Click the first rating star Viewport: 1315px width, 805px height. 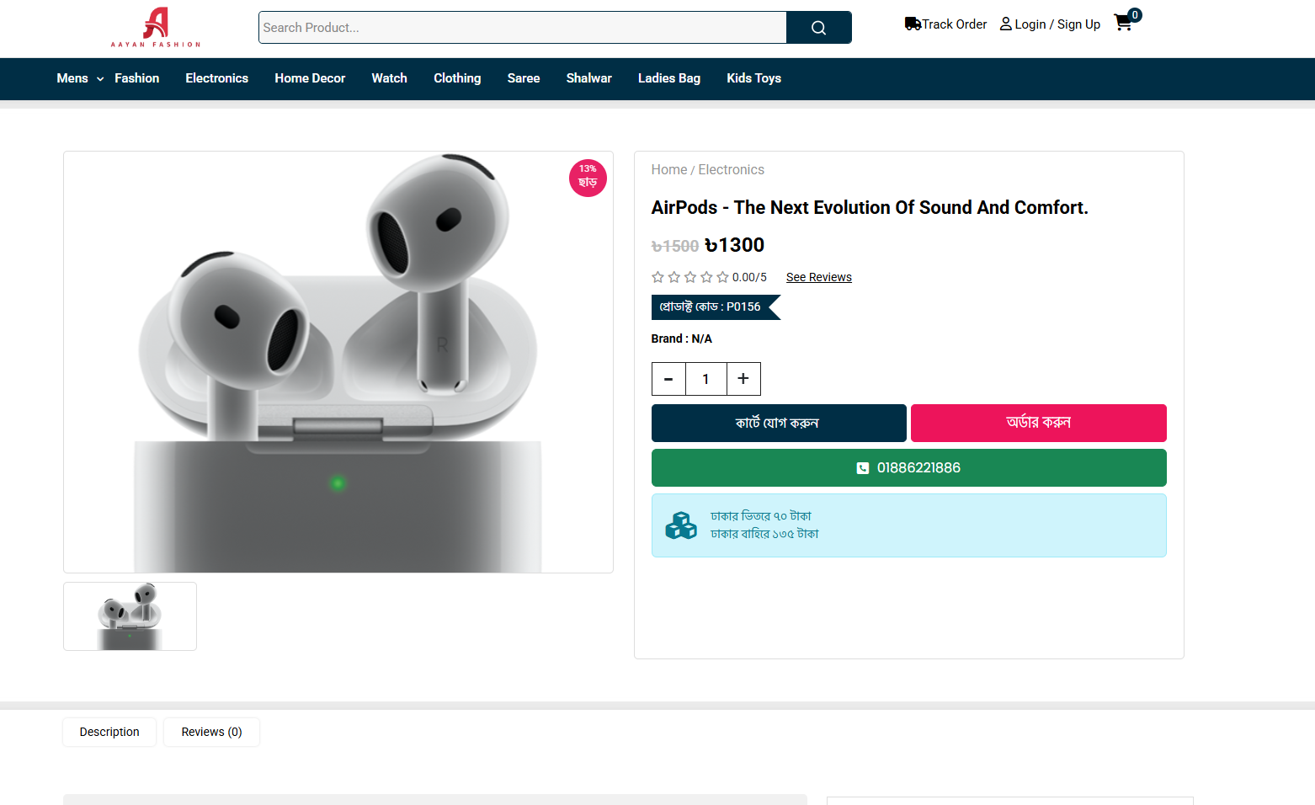tap(657, 277)
